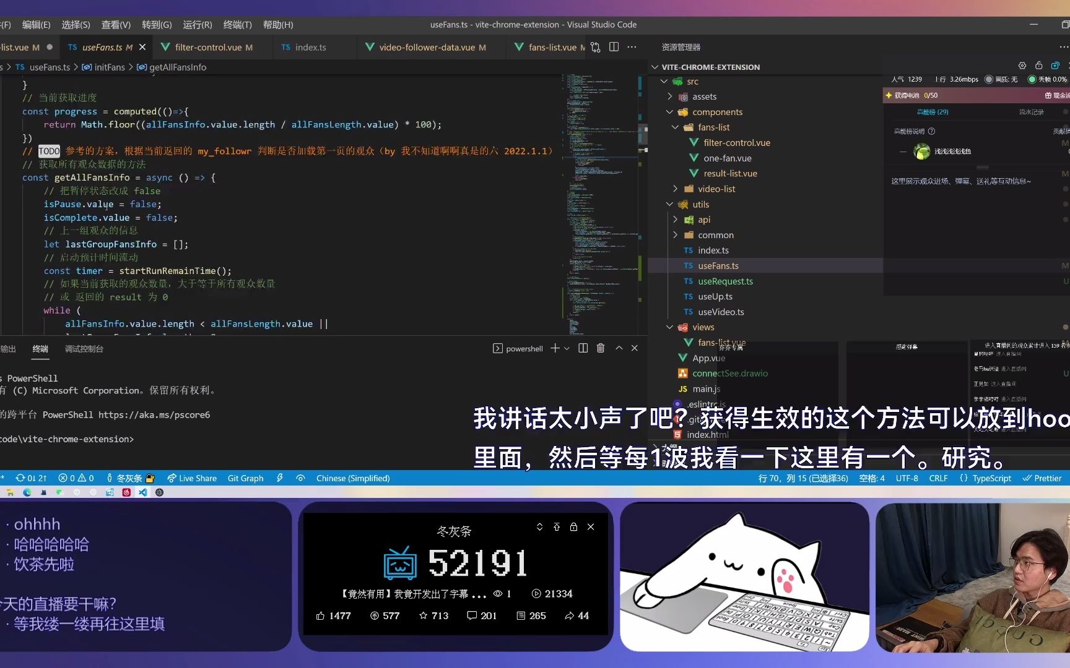
Task: Expand the api folder
Action: 675,220
